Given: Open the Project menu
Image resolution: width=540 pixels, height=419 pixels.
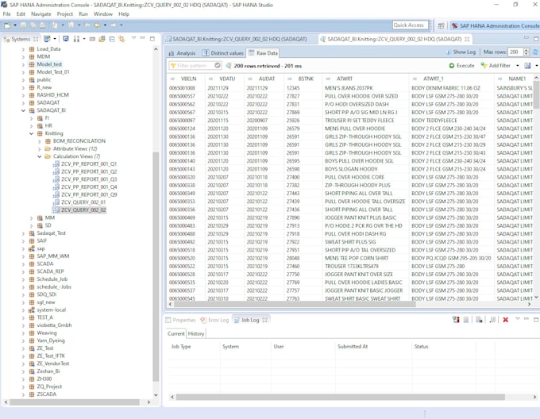Looking at the screenshot, I should [65, 14].
